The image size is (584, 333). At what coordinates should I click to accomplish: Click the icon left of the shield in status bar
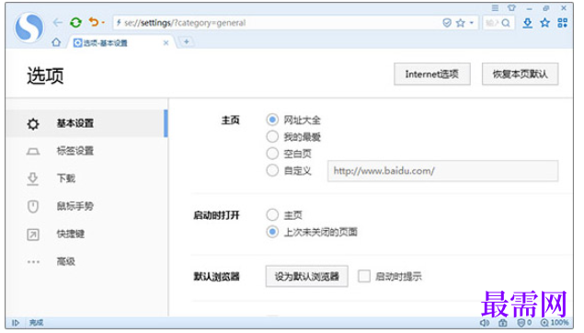click(502, 323)
